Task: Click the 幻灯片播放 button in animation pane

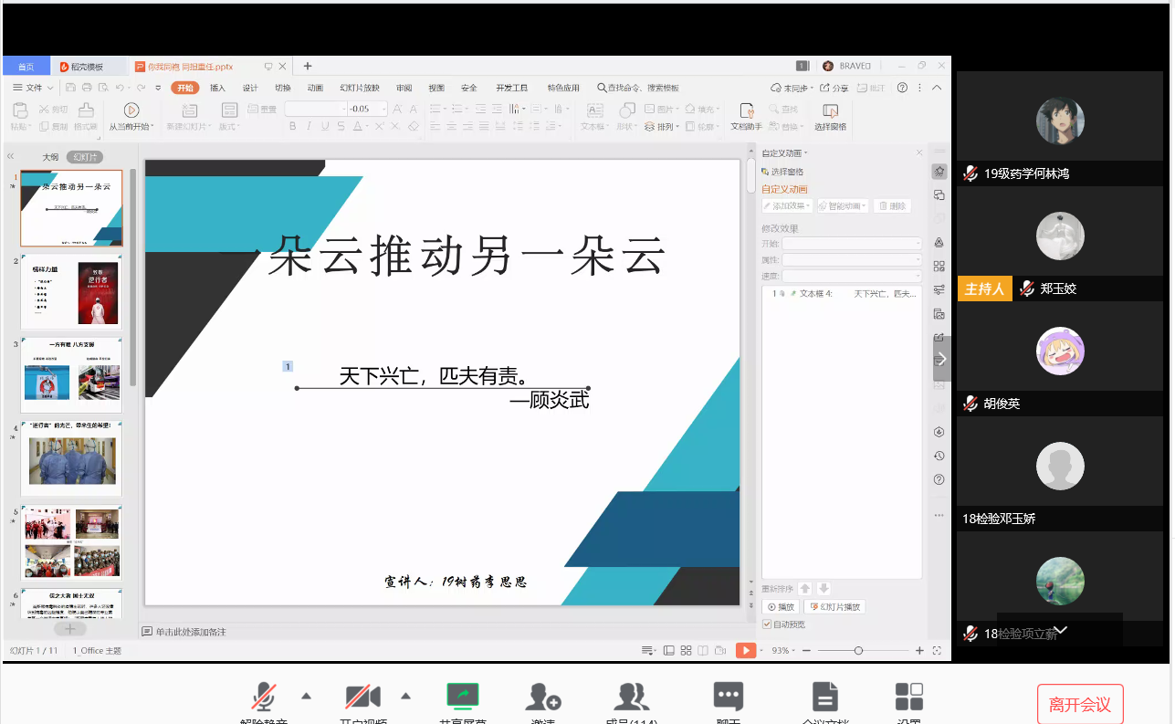Action: (x=834, y=607)
